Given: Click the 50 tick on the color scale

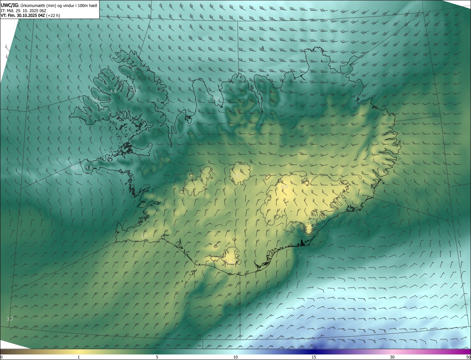Looking at the screenshot, I should [x=468, y=357].
